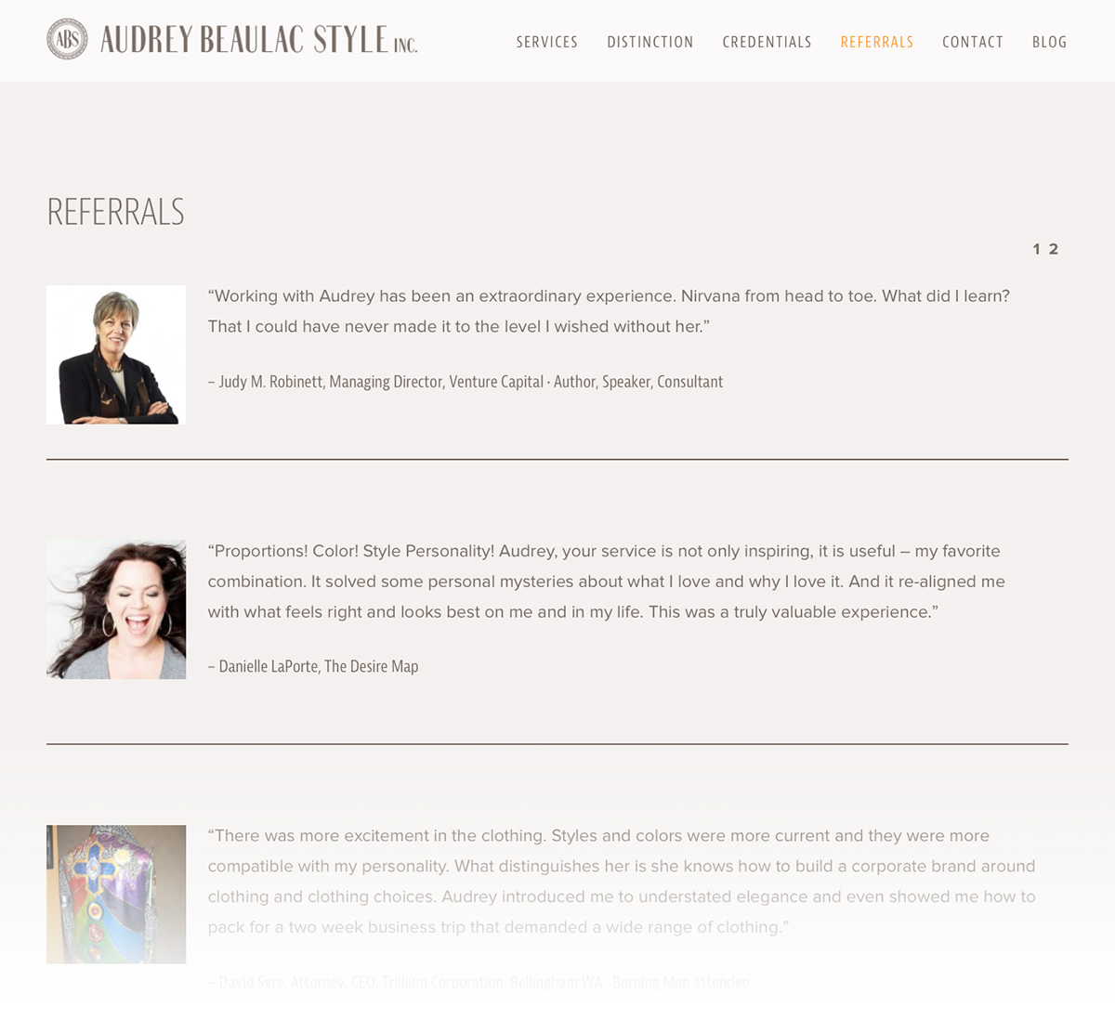Click the 'Working with Audrey' testimonial quote
This screenshot has width=1115, height=1020.
(609, 311)
